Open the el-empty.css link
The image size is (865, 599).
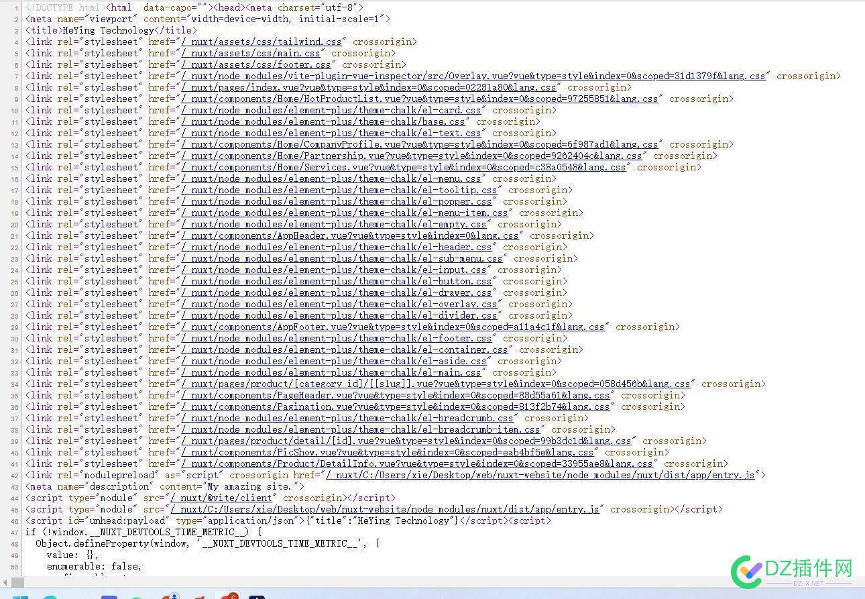(x=334, y=224)
